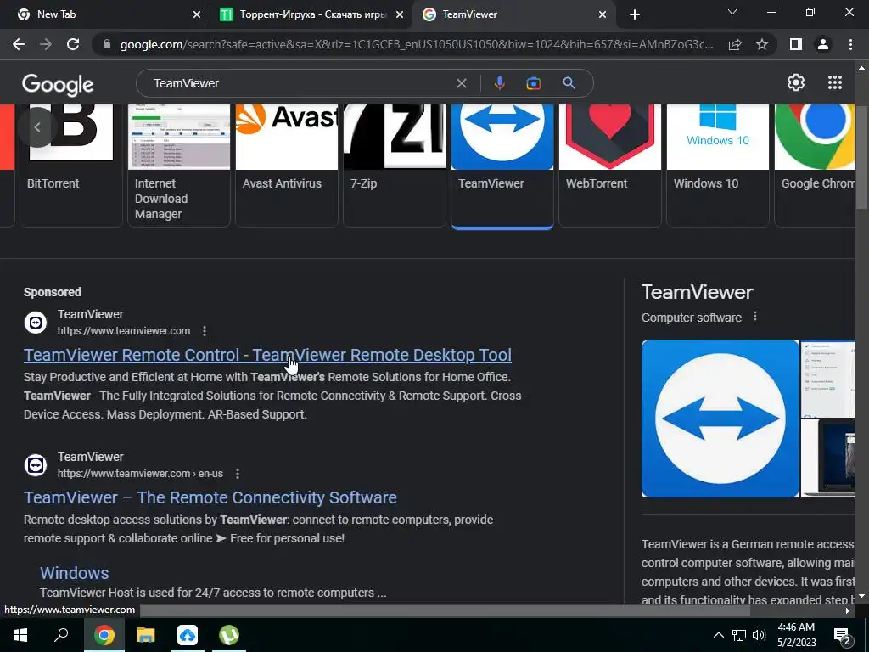Click the large TeamViewer logo image
Screen dimensions: 869x652
(720, 419)
